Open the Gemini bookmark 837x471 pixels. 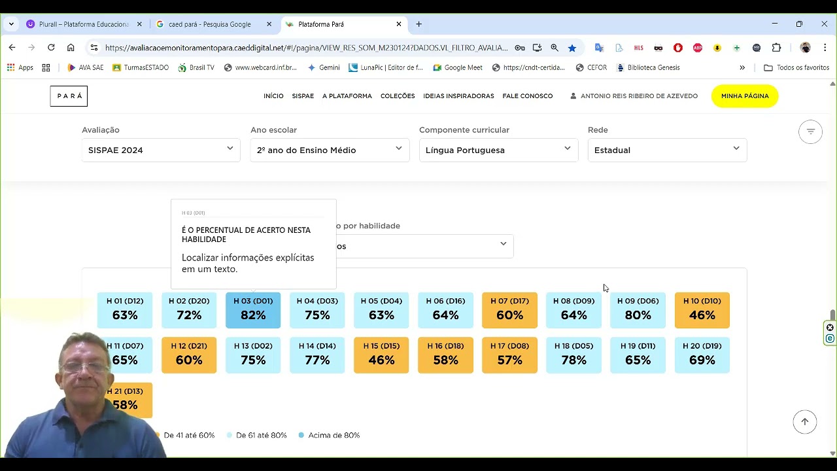tap(324, 67)
